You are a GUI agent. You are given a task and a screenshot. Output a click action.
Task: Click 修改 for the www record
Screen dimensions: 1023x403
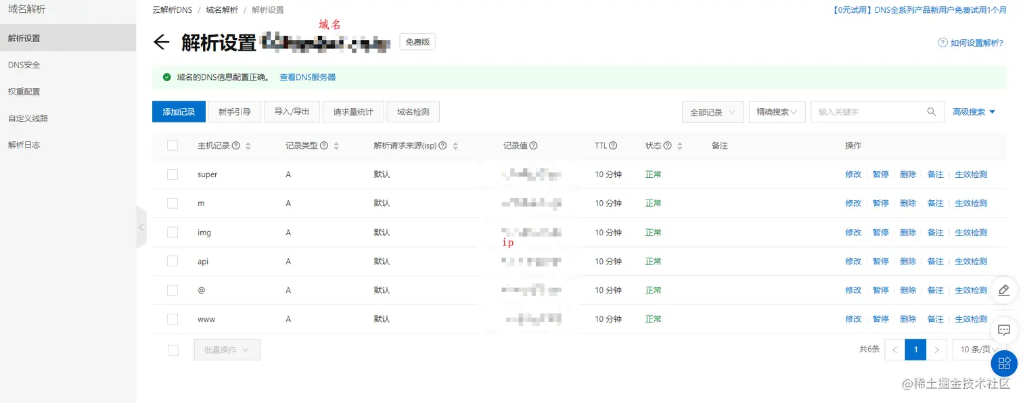point(853,319)
